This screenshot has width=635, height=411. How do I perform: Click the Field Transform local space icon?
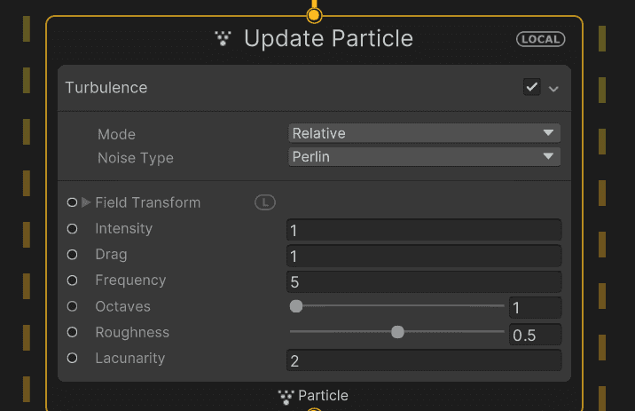click(265, 202)
